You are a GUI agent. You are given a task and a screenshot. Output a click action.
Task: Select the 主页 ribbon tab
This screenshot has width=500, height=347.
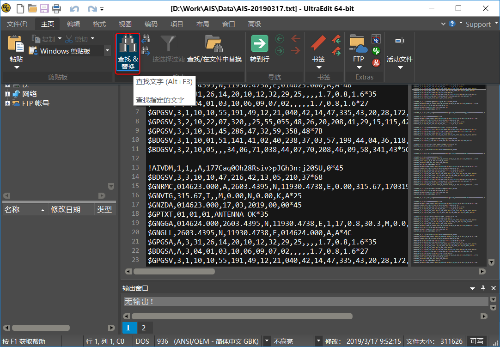pos(48,24)
